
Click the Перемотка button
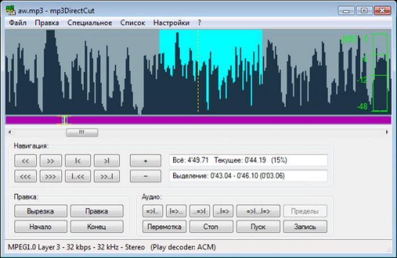click(164, 226)
